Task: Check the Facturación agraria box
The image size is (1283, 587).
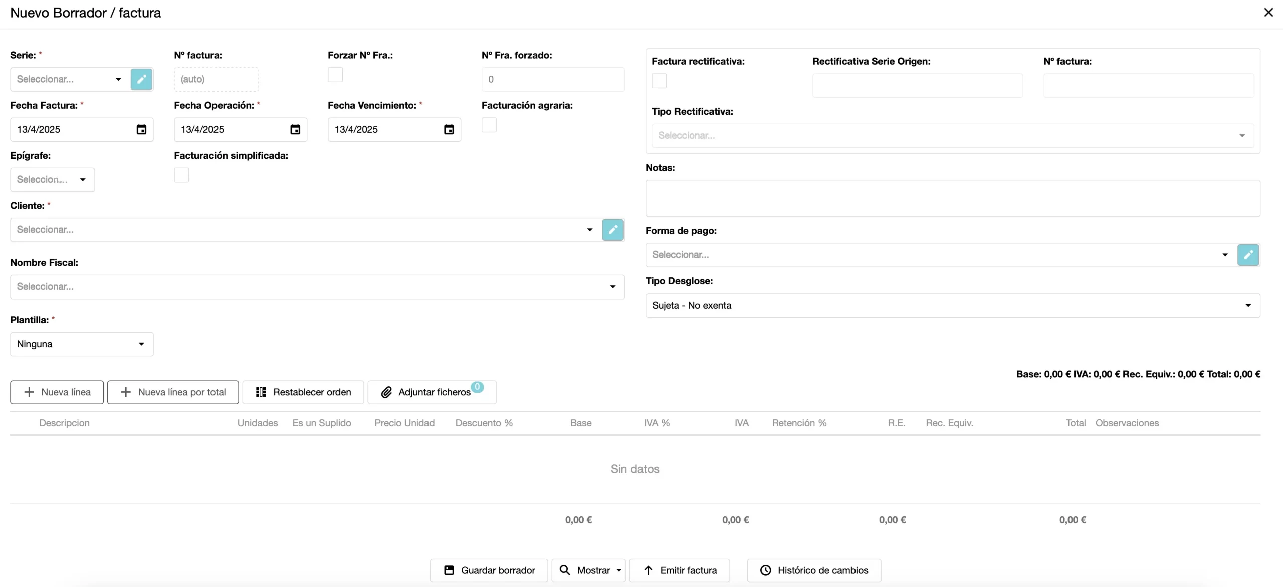Action: click(489, 125)
